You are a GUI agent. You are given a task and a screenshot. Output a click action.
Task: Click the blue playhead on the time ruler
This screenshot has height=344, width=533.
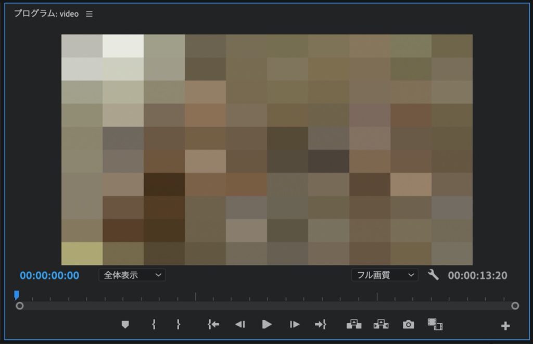click(16, 295)
